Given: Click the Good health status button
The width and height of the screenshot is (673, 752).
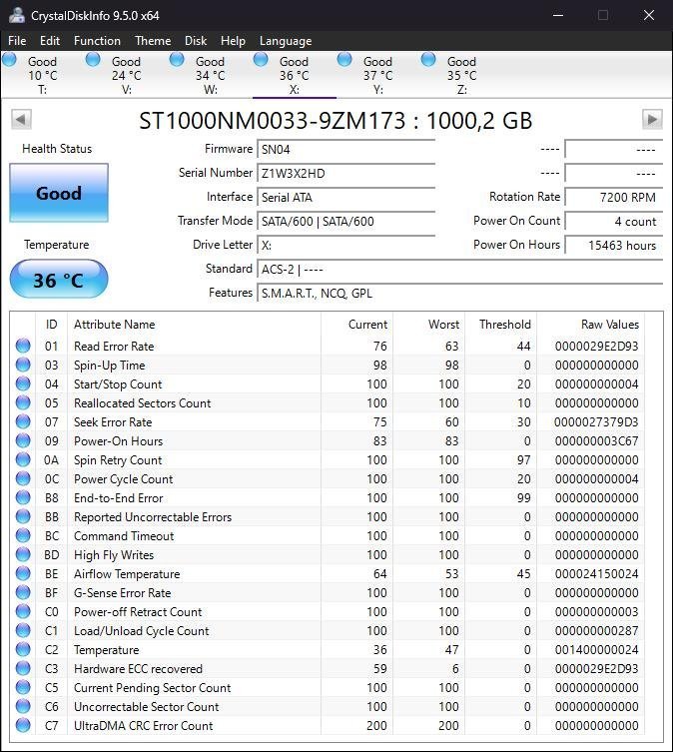Looking at the screenshot, I should click(x=59, y=194).
